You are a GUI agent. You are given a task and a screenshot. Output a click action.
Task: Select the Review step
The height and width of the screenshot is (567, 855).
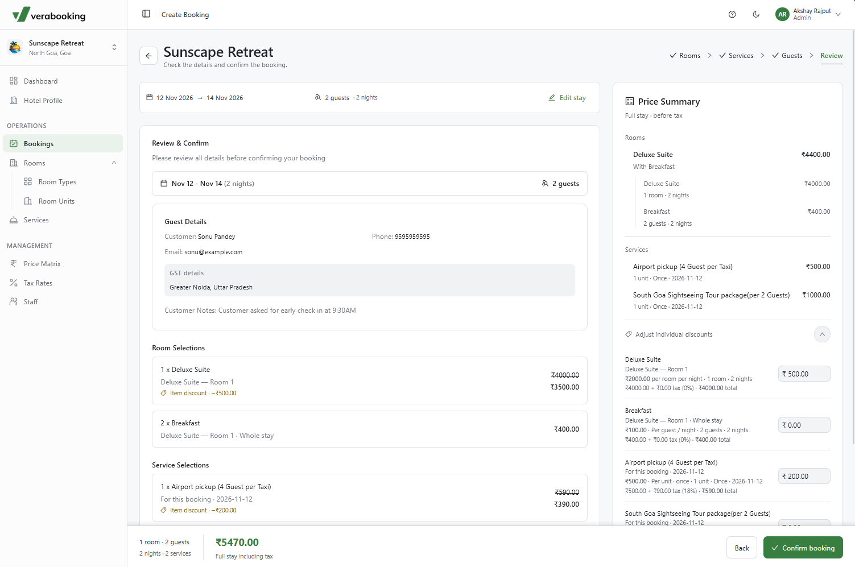(832, 56)
